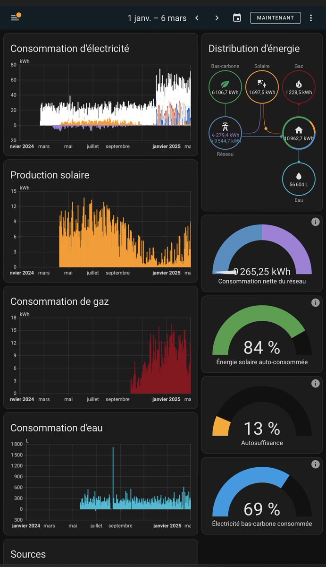The image size is (326, 567).
Task: Show info for Autosuffisance gauge
Action: click(x=315, y=383)
